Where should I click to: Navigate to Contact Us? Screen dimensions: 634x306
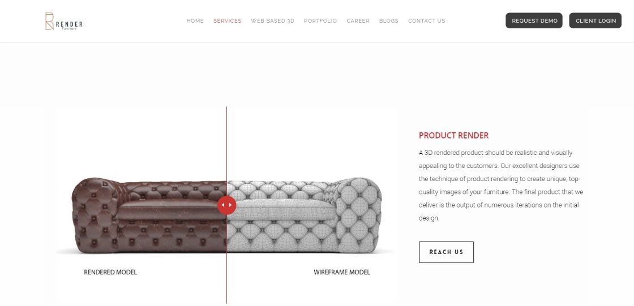click(427, 20)
